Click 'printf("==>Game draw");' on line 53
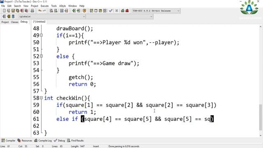263x148 pixels. [x=104, y=63]
